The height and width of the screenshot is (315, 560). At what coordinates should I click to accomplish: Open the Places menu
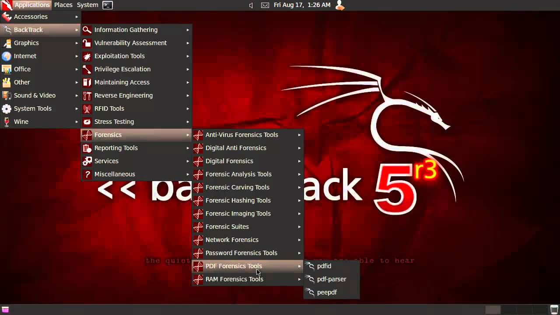click(x=63, y=5)
